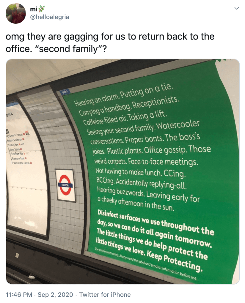Click the blue "global" tag on poster

pos(65,92)
